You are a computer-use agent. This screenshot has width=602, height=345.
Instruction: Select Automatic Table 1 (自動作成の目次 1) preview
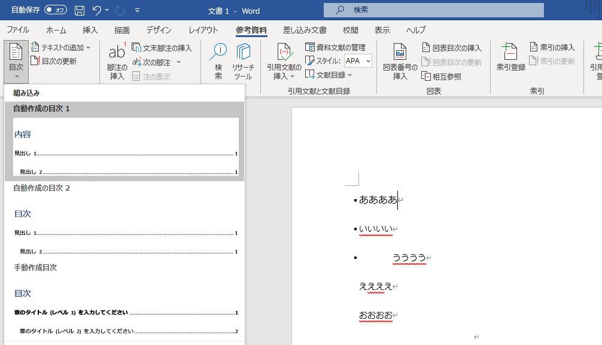pyautogui.click(x=124, y=146)
